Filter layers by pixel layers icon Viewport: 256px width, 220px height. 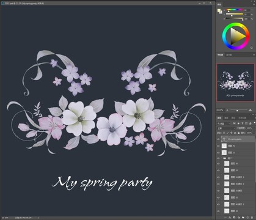(x=234, y=123)
